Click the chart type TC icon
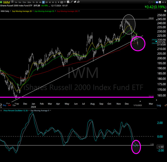The image size is (167, 162). click(x=62, y=2)
